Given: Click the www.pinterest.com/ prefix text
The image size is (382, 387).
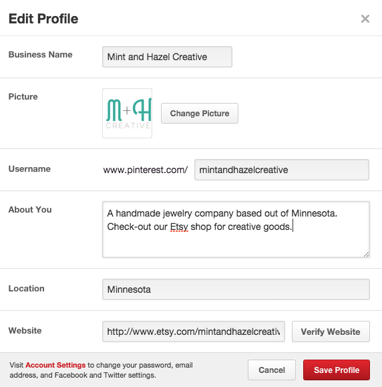Looking at the screenshot, I should point(146,170).
